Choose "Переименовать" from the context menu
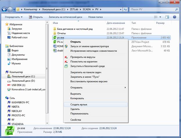The image size is (181, 138). (x=79, y=114)
